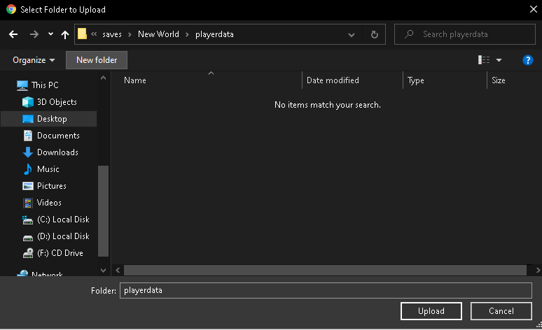
Task: Go up one folder level
Action: tap(65, 34)
